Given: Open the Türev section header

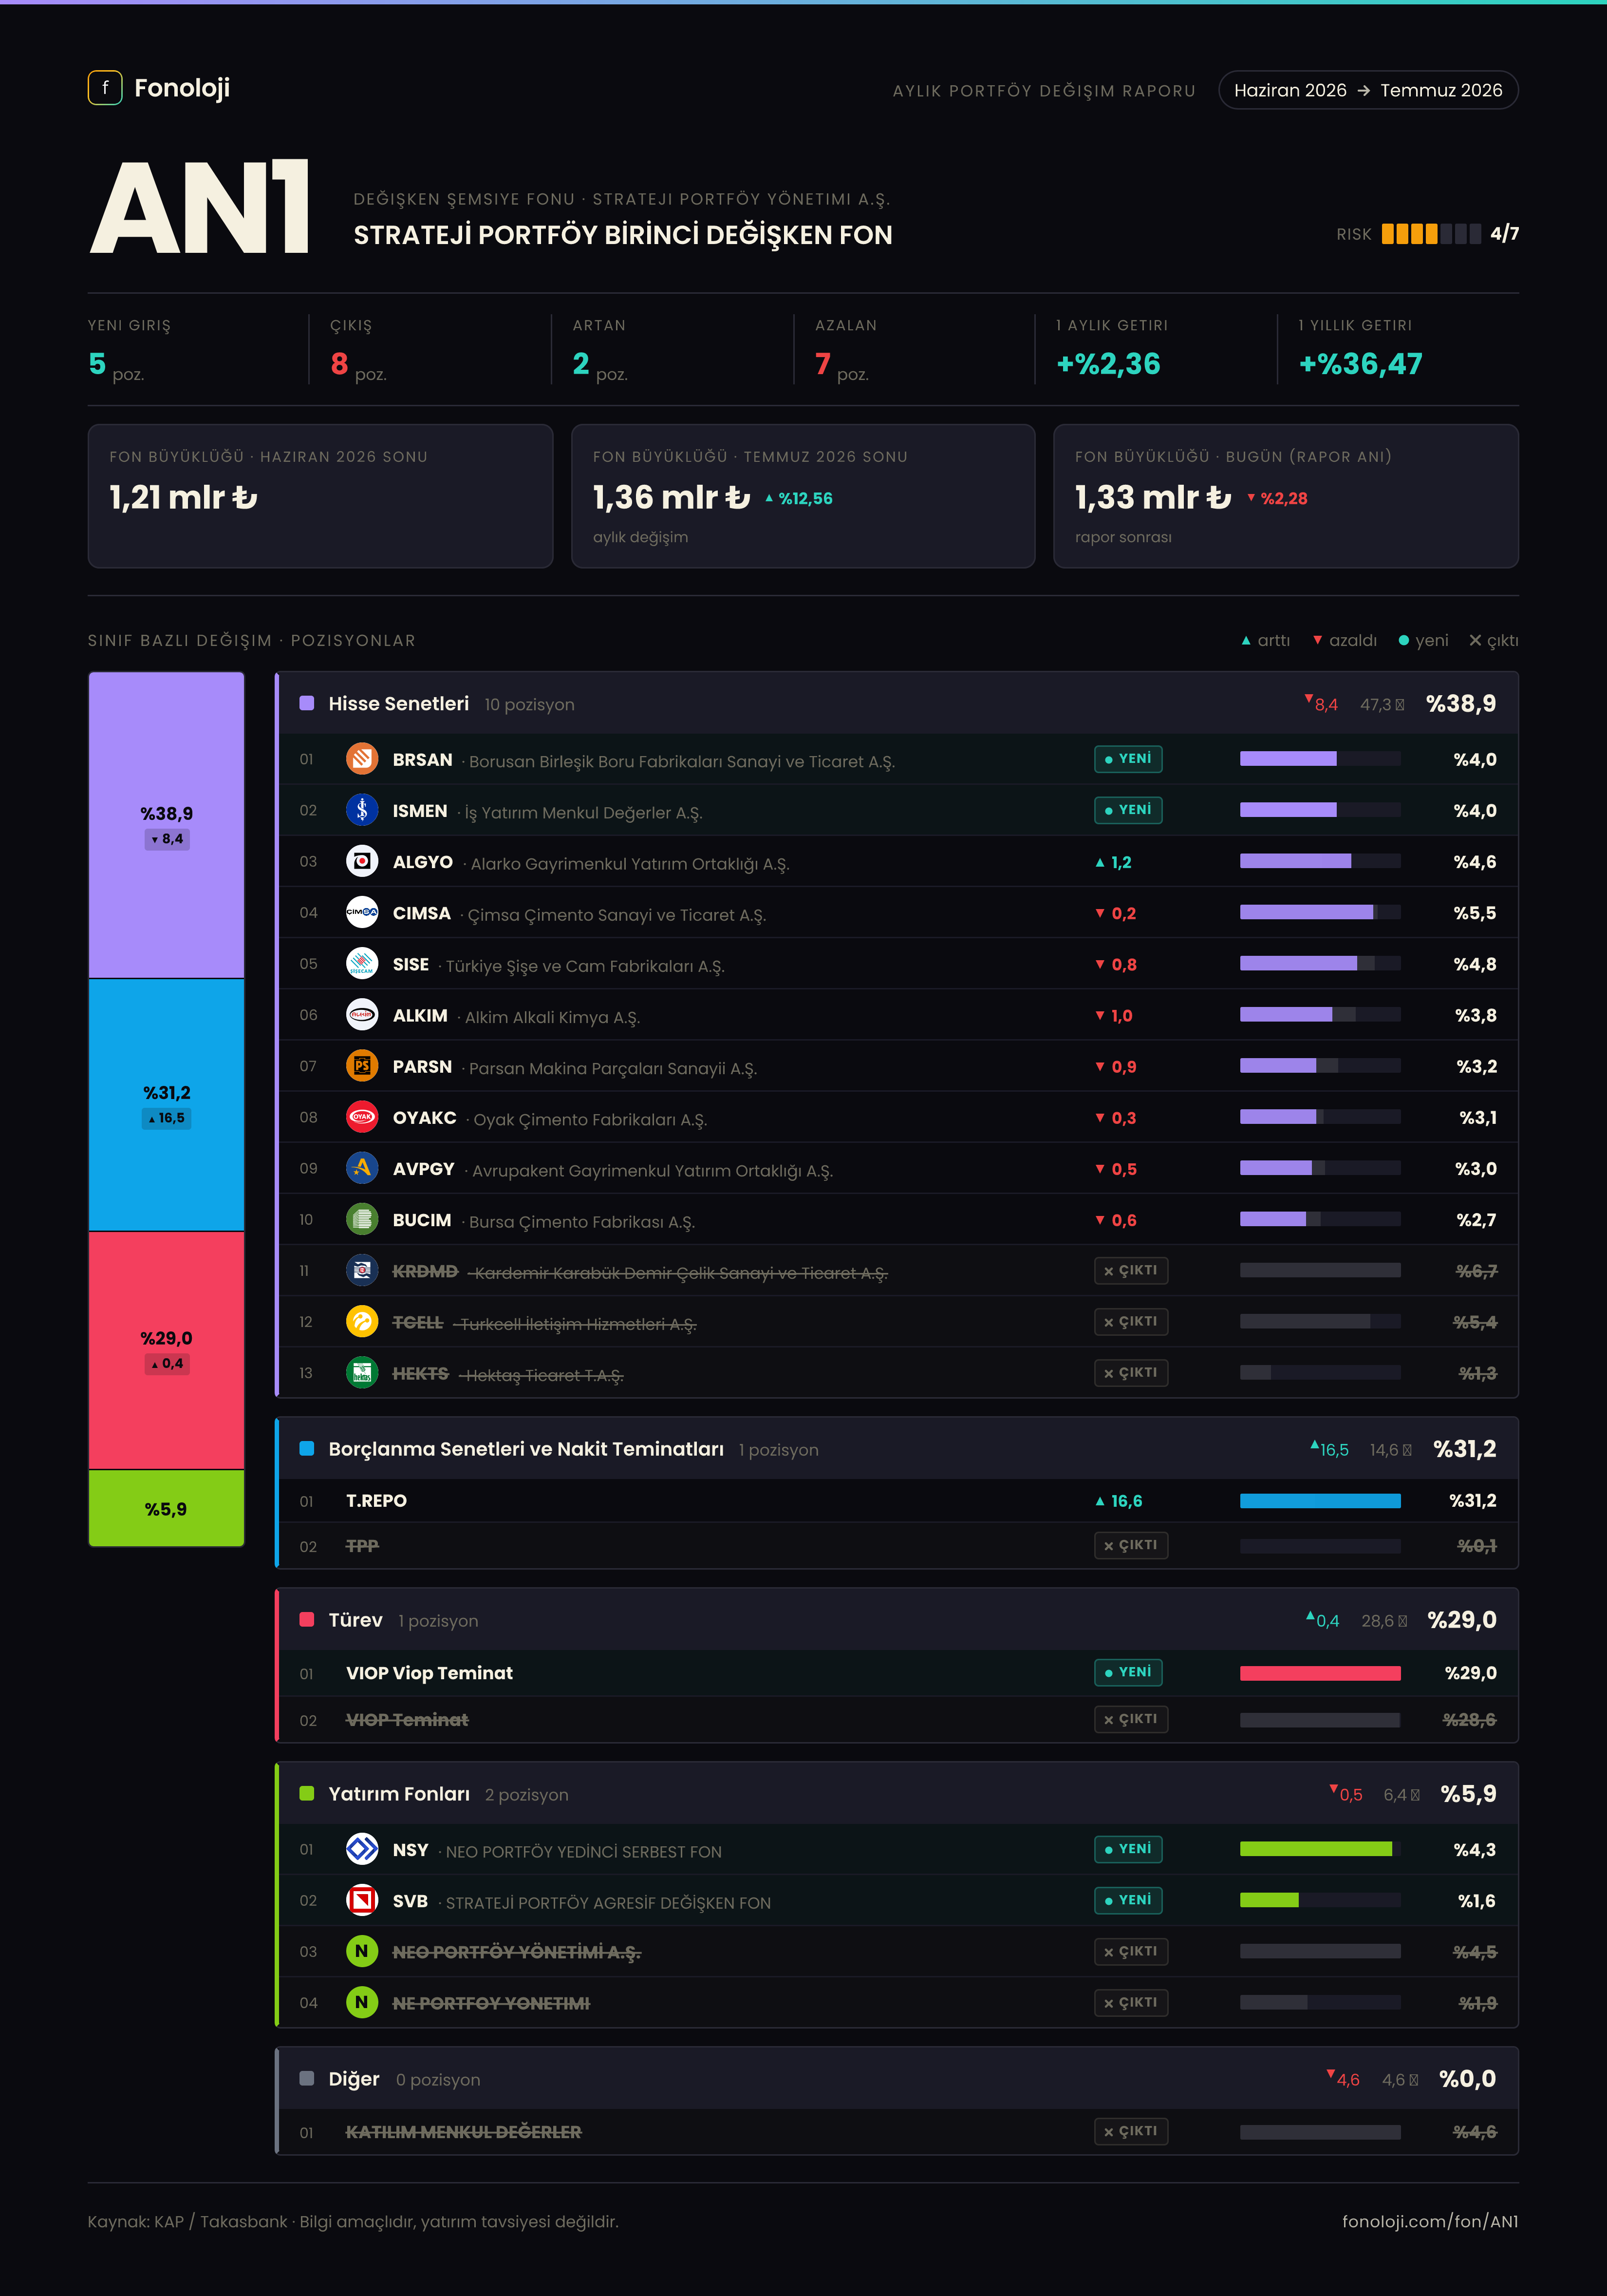Looking at the screenshot, I should (897, 1620).
